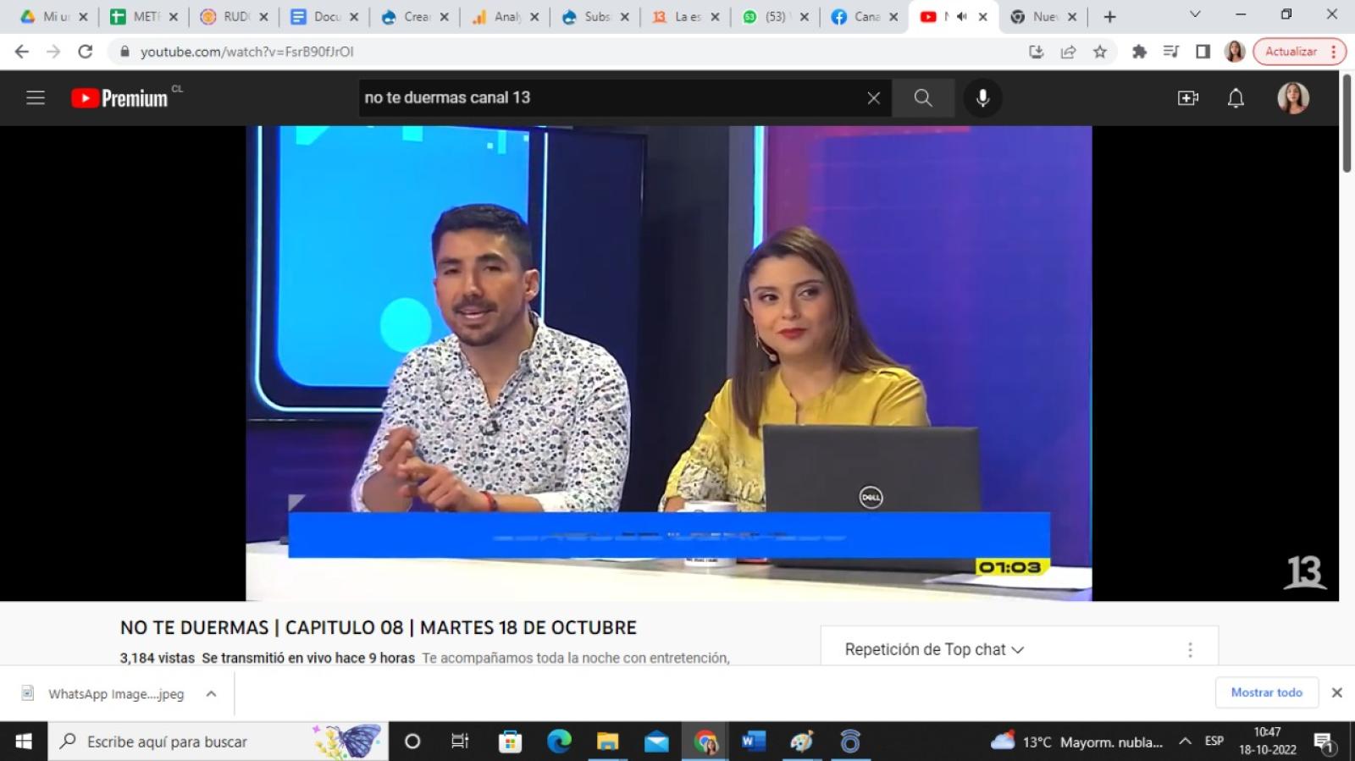Clear the search box text
This screenshot has height=761, width=1355.
point(874,98)
